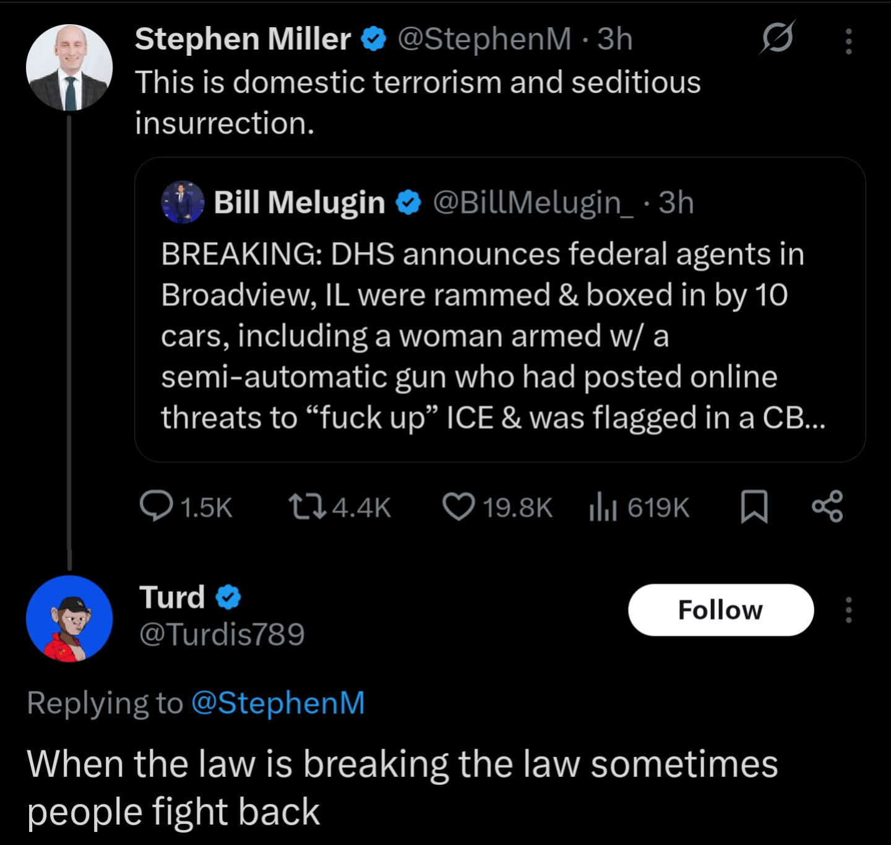
Task: Open more options beside Follow button
Action: point(849,610)
